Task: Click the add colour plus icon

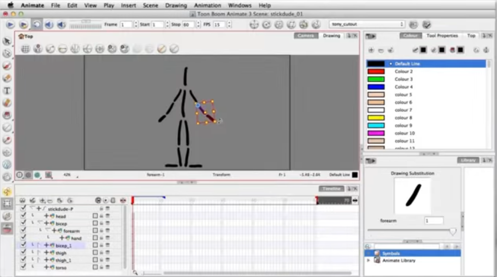Action: pyautogui.click(x=371, y=50)
